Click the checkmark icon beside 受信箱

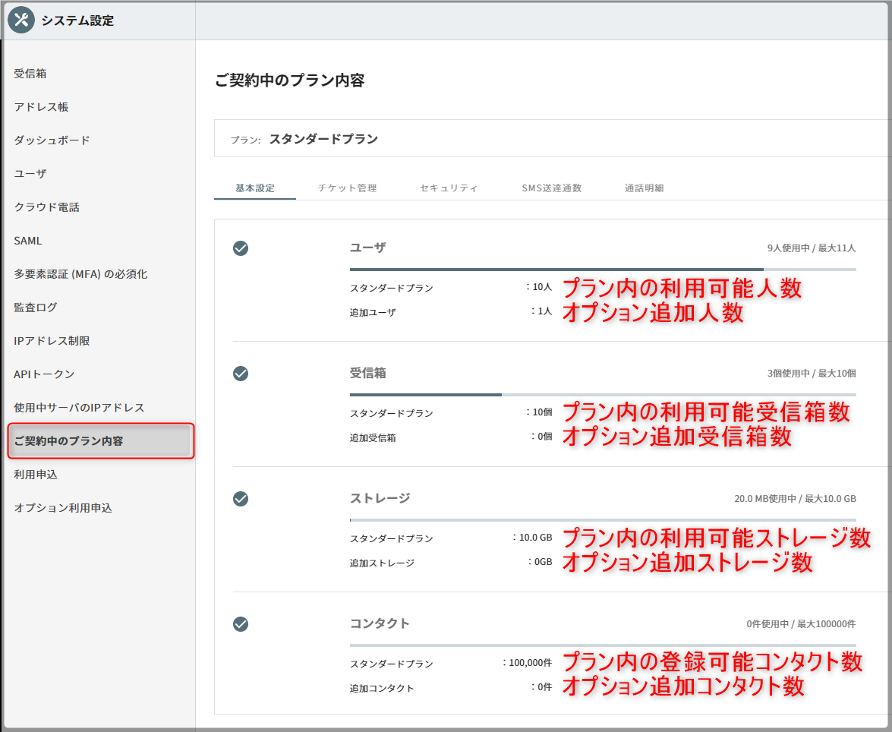[241, 374]
